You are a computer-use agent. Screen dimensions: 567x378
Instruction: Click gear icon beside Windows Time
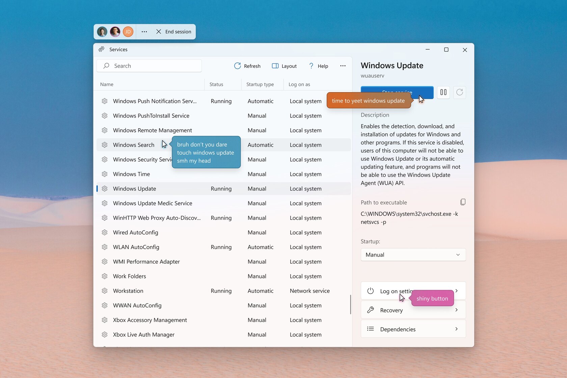click(x=105, y=174)
